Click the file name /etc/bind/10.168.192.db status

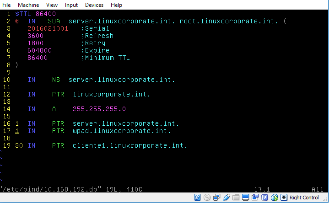click(51, 189)
